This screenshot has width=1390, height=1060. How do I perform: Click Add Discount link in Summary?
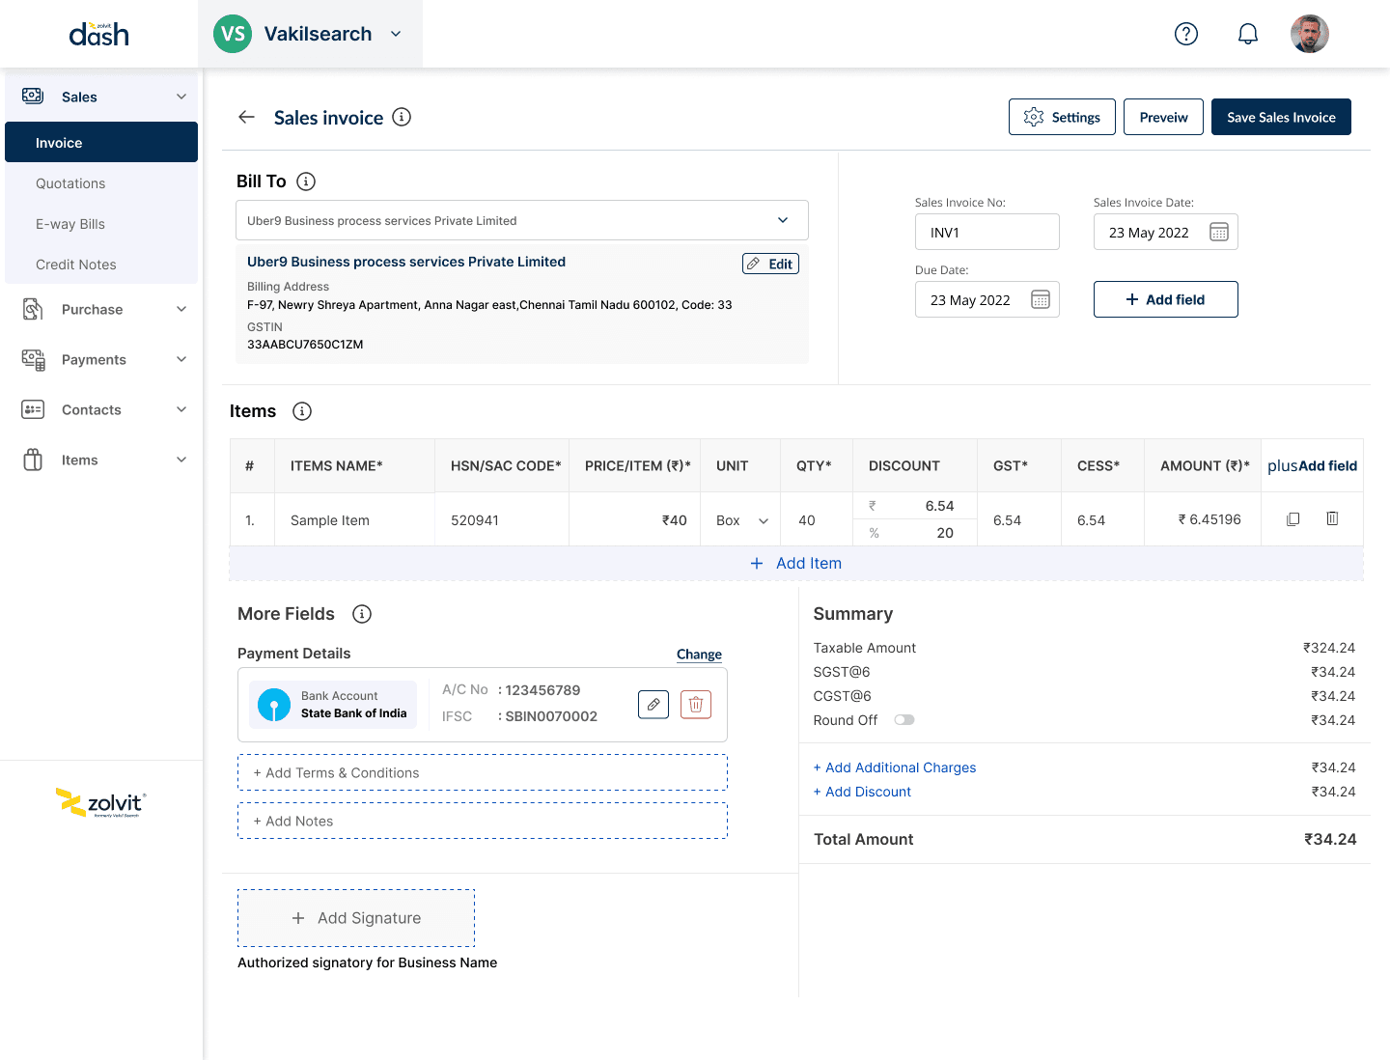(862, 792)
